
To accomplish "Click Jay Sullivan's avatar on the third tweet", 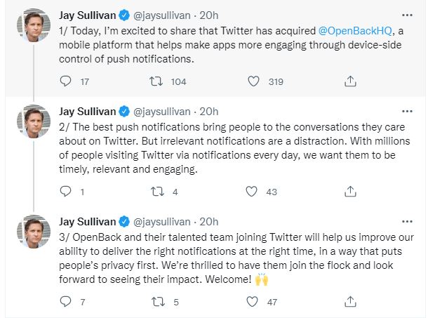I will 33,232.
